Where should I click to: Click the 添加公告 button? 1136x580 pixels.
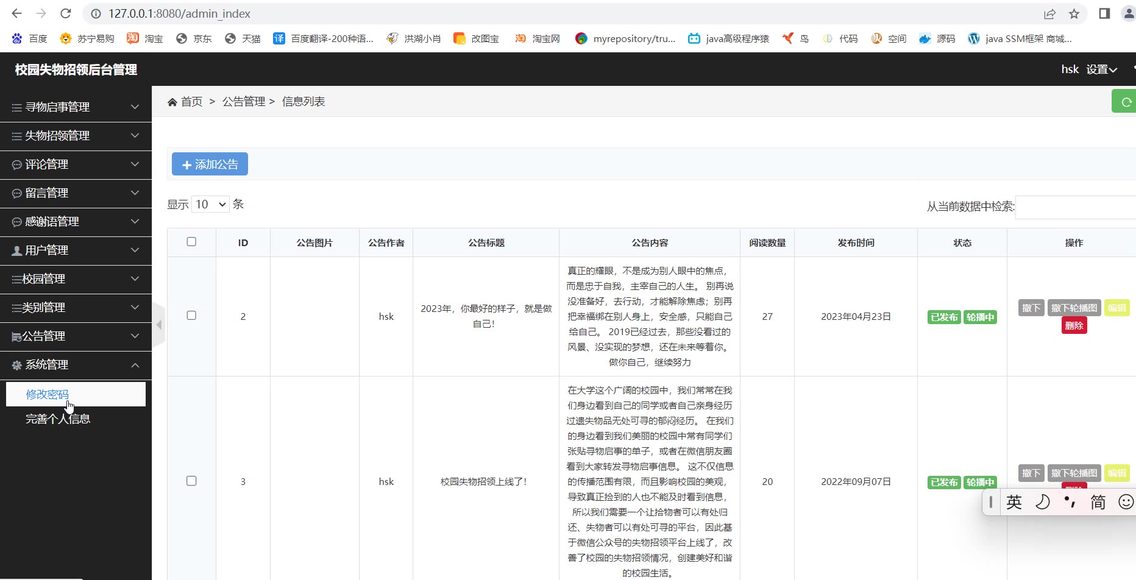tap(210, 164)
